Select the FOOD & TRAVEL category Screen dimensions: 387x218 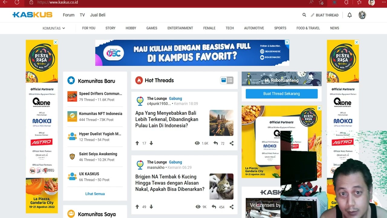(x=308, y=28)
